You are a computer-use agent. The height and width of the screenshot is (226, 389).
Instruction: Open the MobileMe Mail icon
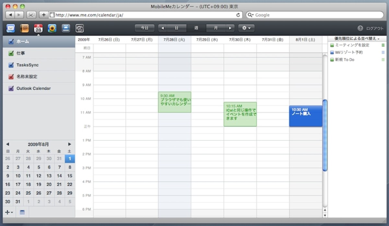pos(11,28)
